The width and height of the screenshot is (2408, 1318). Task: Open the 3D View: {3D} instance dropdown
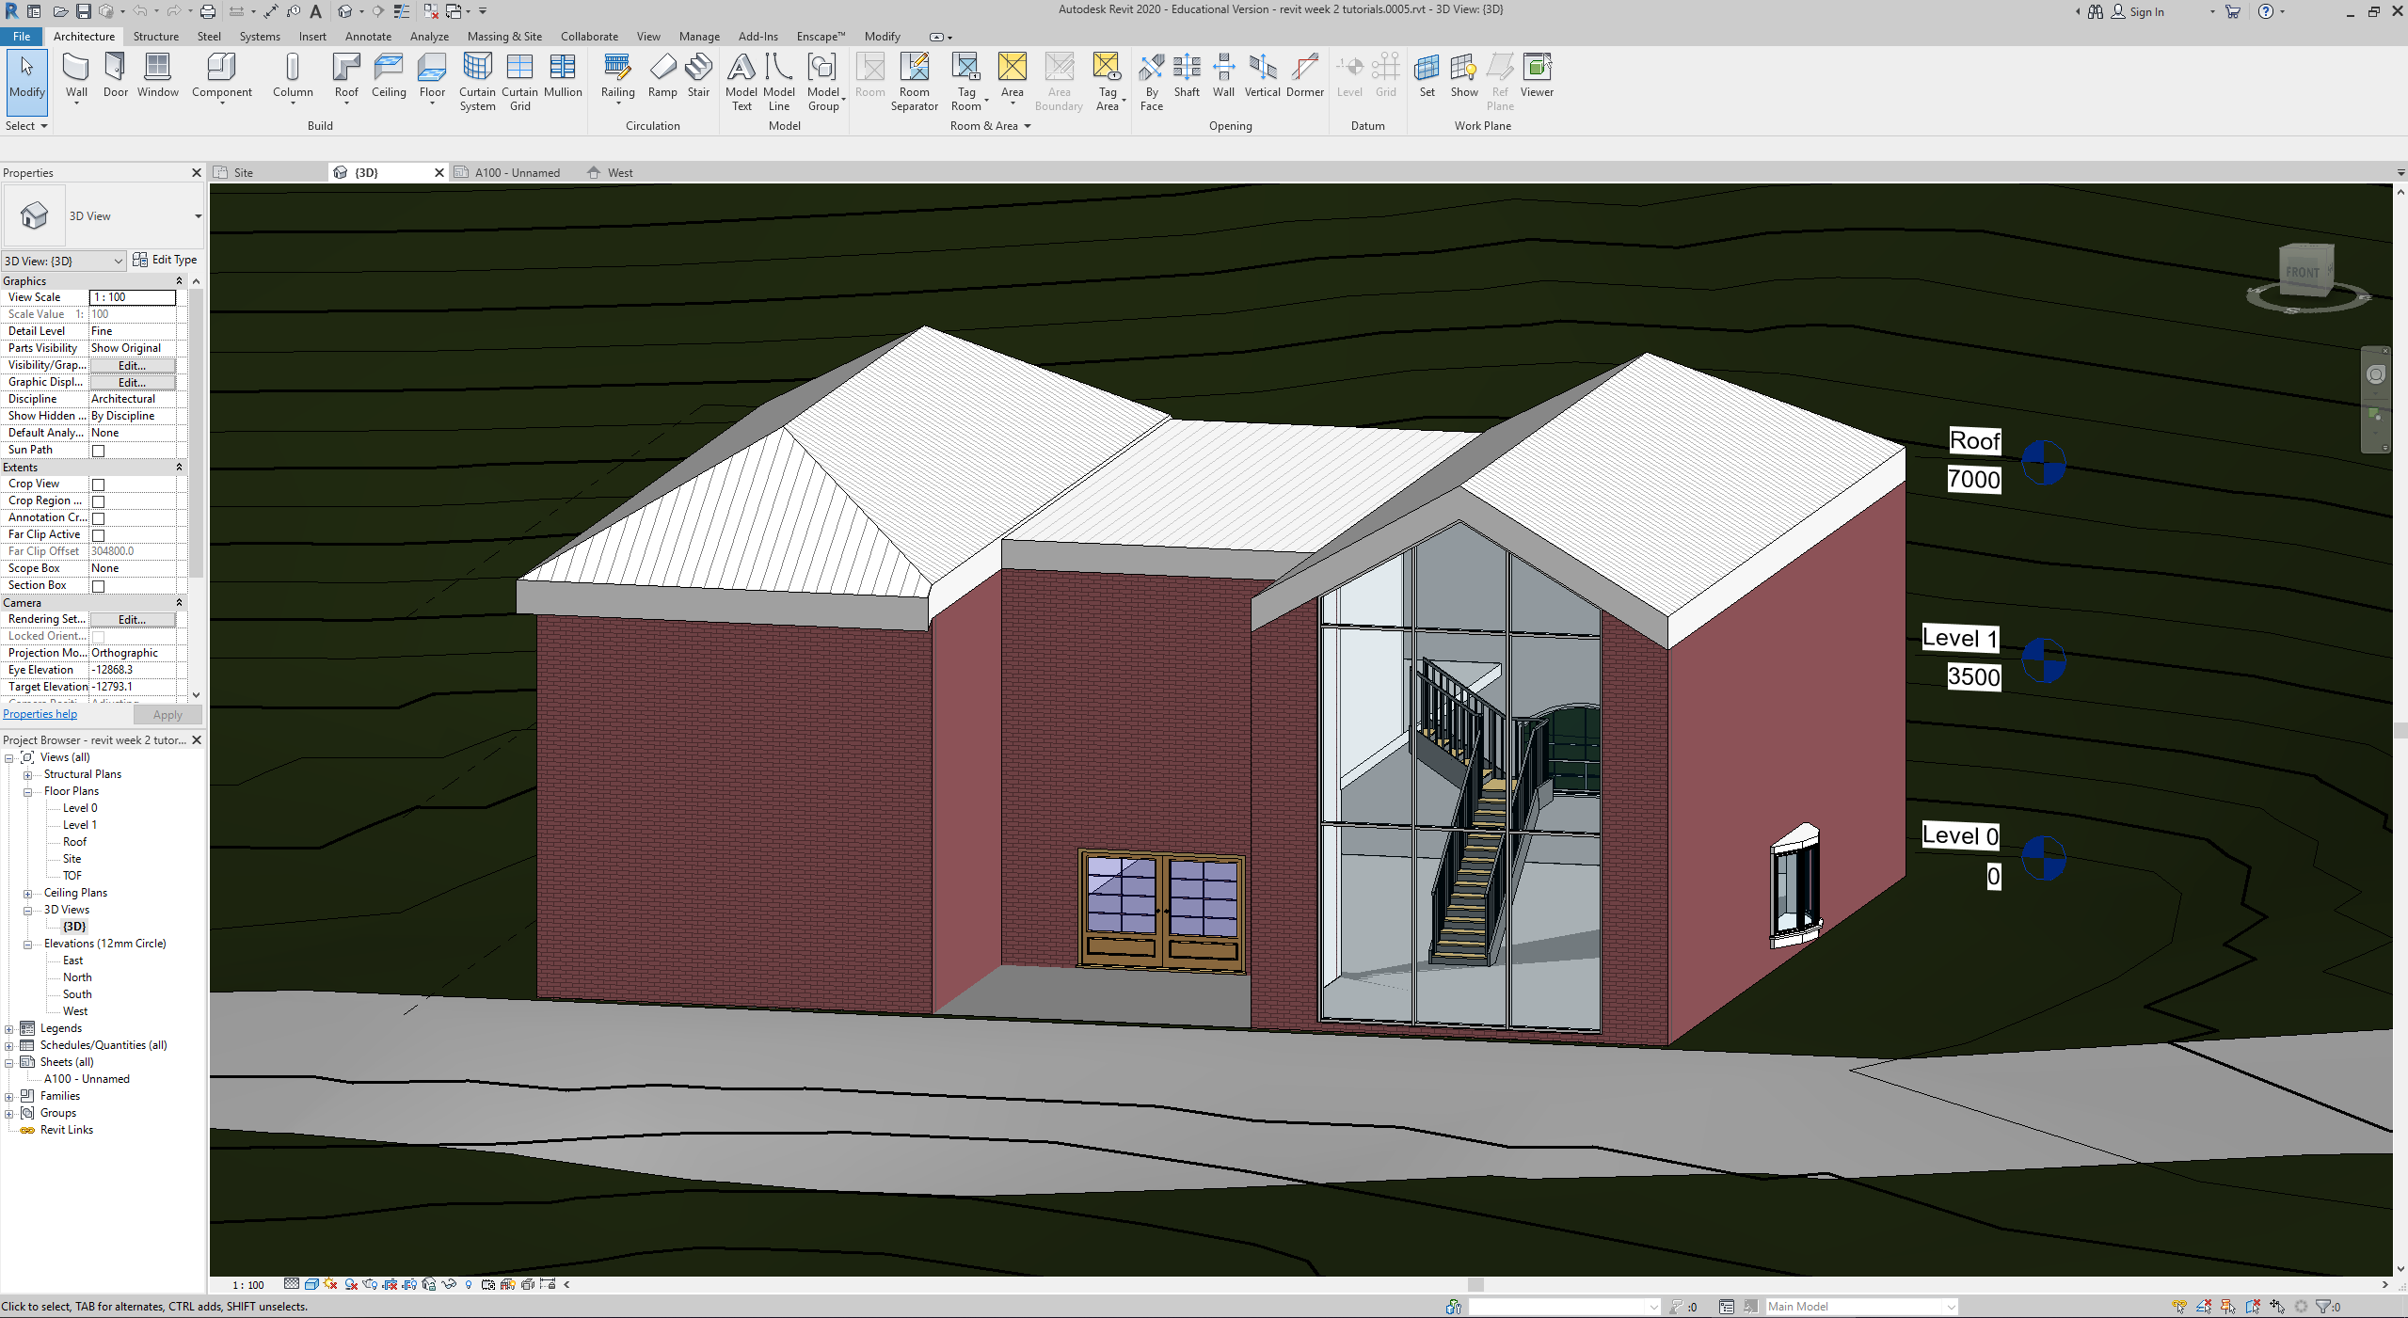pos(64,261)
